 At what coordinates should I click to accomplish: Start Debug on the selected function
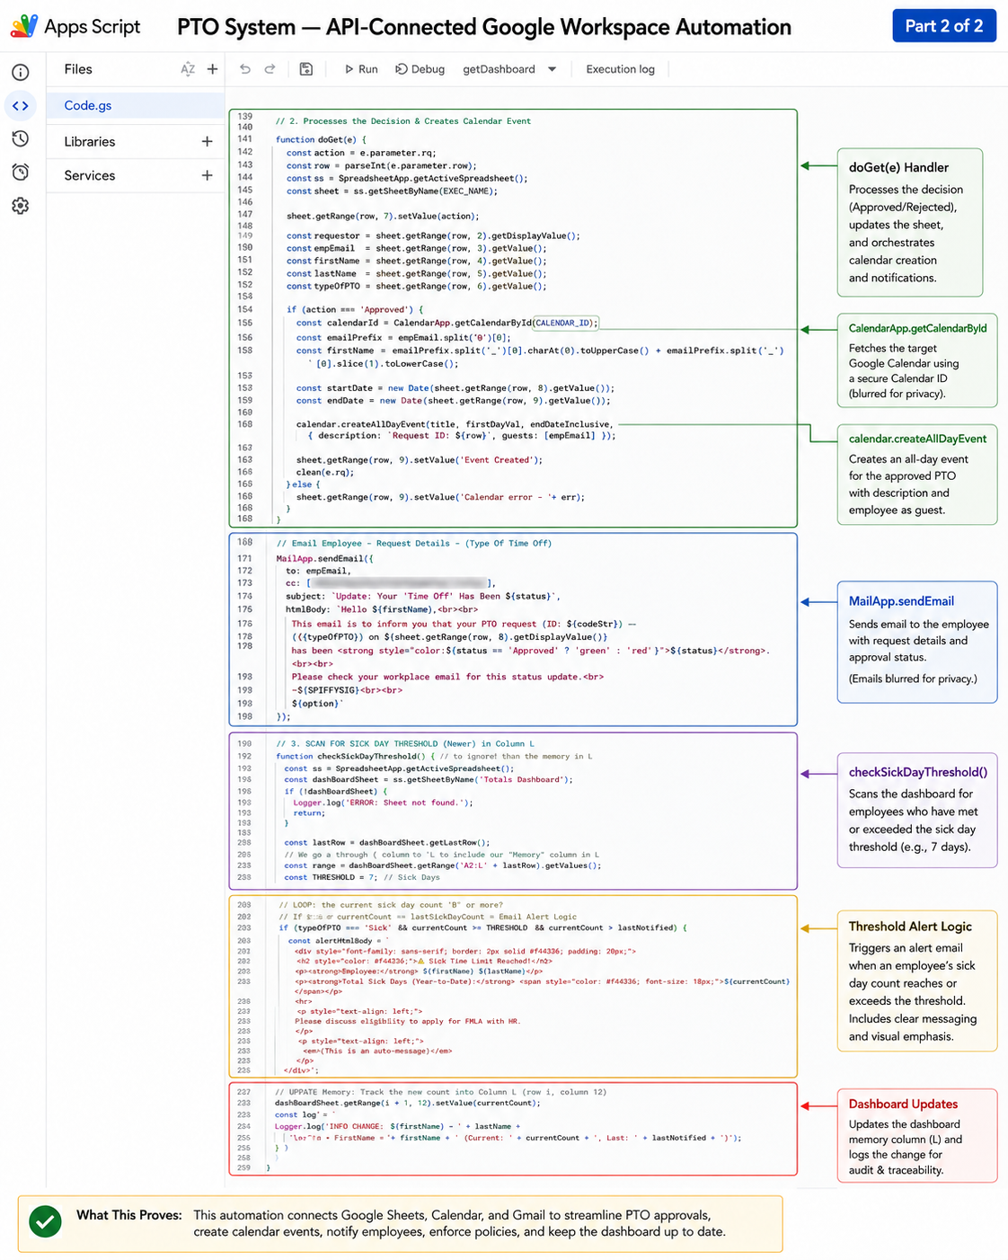coord(420,69)
